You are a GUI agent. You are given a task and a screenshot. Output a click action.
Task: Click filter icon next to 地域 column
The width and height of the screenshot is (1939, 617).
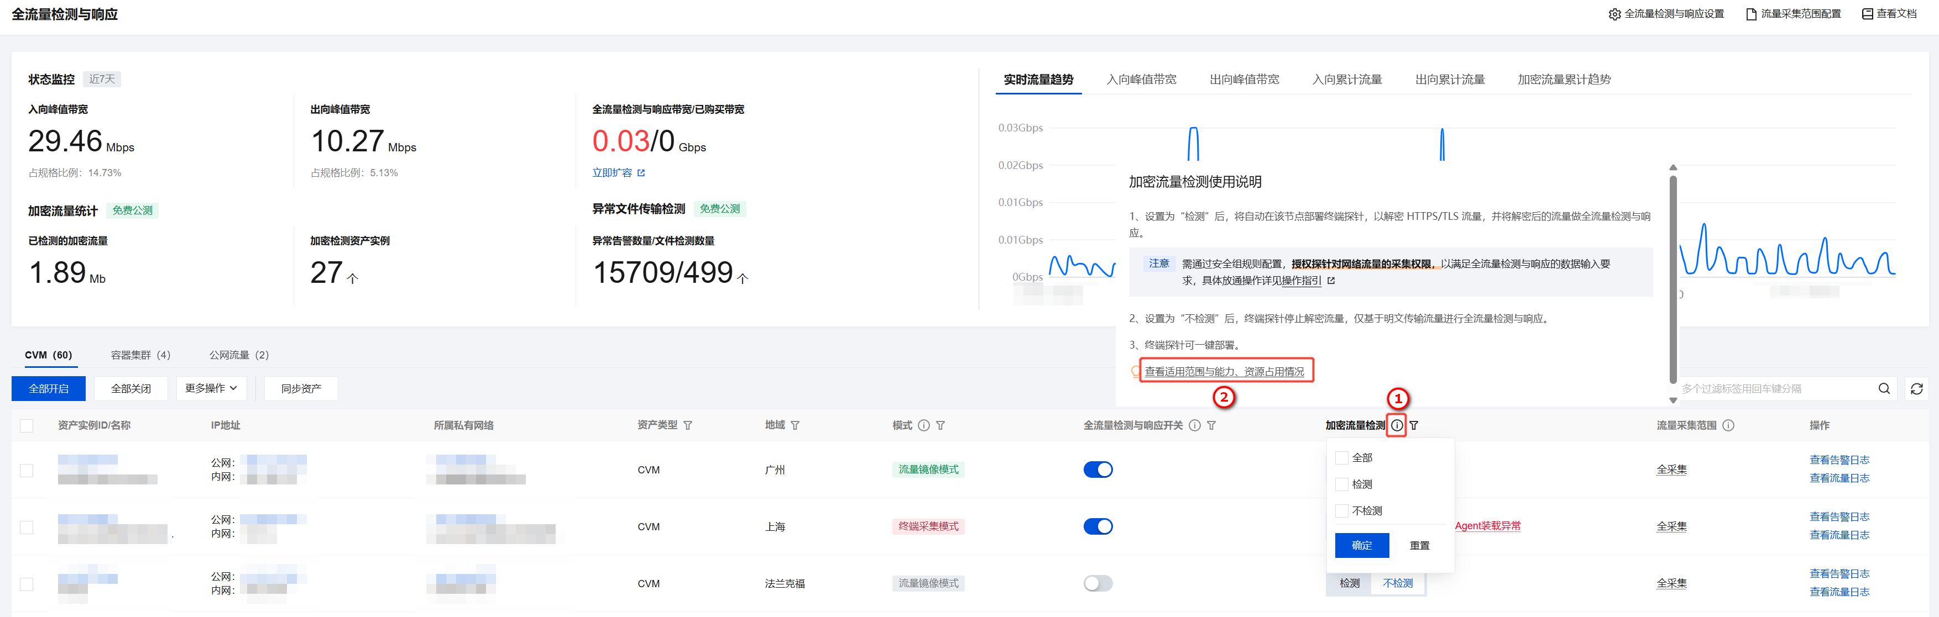click(x=795, y=425)
